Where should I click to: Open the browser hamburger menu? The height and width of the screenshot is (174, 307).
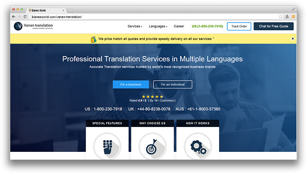pos(293,17)
